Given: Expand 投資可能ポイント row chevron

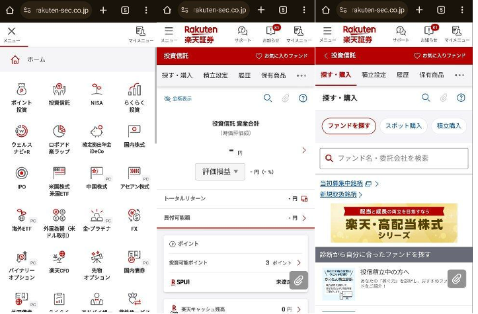Looking at the screenshot, I should point(299,263).
